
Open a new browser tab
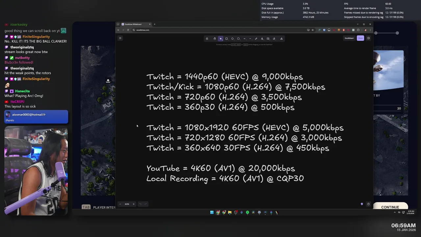tap(155, 24)
